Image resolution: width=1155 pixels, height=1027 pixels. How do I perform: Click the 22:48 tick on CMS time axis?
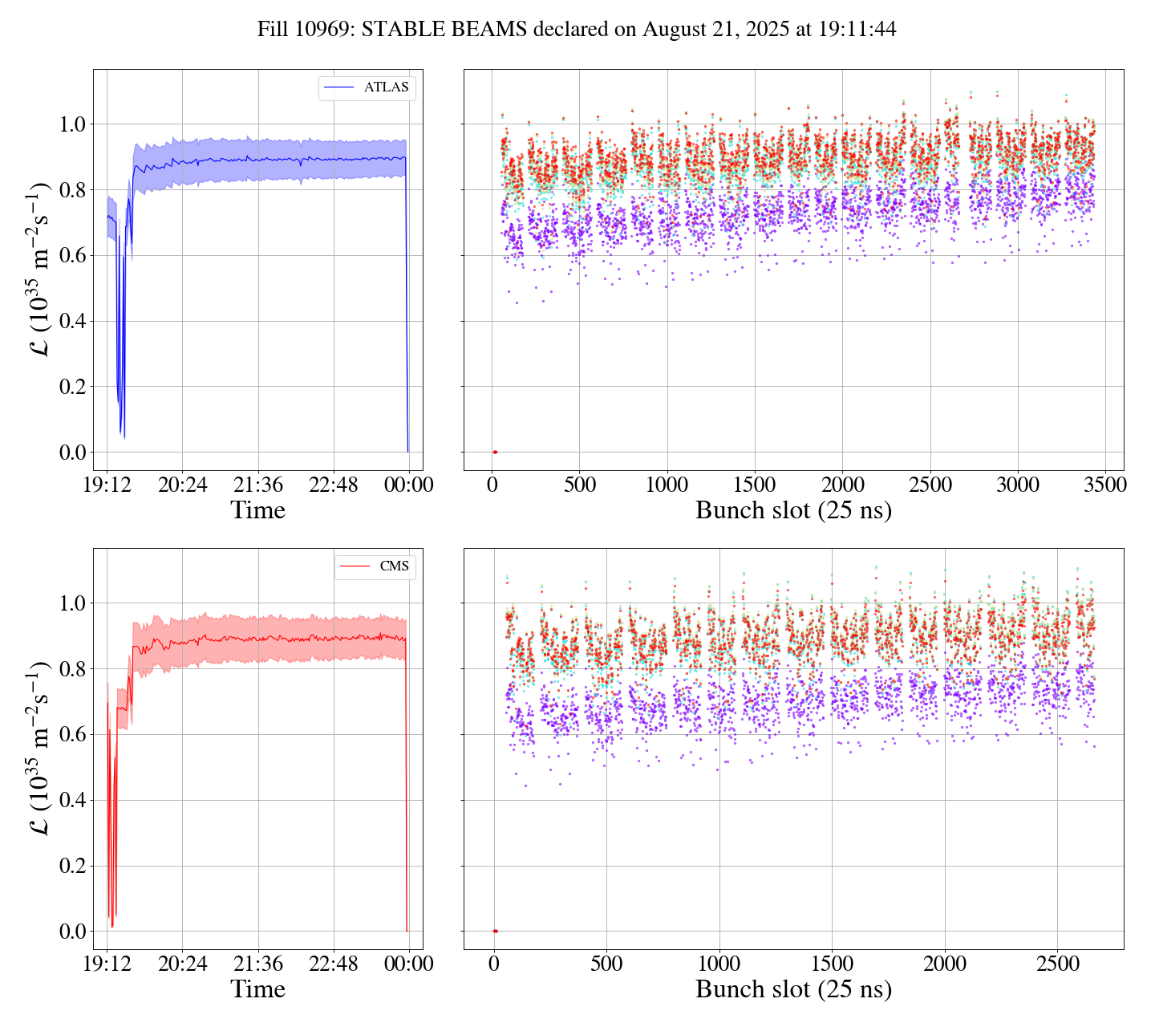click(x=334, y=964)
